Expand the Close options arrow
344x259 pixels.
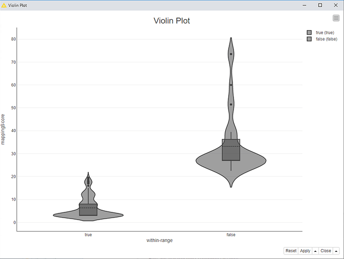[x=336, y=251]
